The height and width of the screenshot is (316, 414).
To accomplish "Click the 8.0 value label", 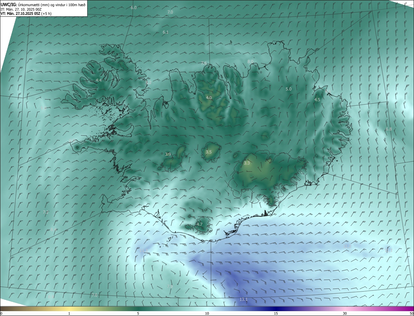I will tap(250, 61).
